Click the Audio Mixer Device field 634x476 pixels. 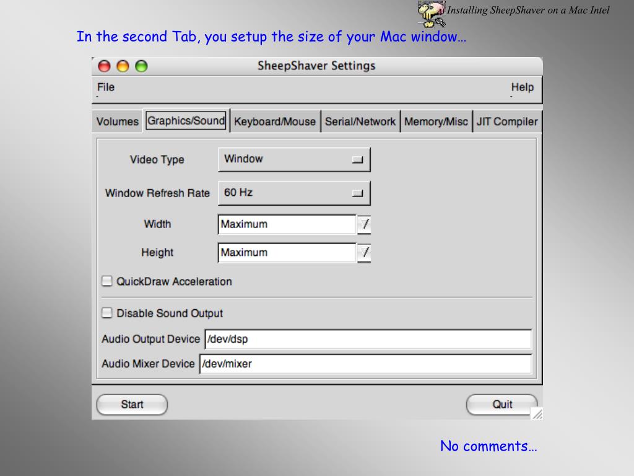click(x=365, y=364)
